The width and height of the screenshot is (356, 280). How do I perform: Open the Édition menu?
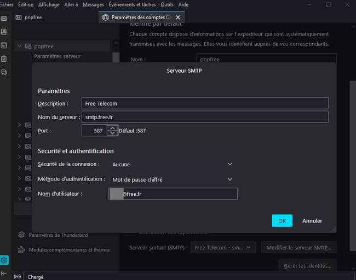pos(26,4)
